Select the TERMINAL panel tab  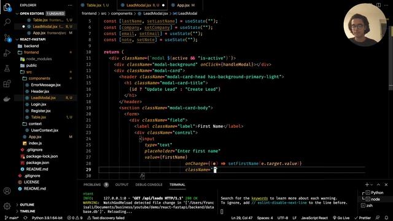(x=177, y=185)
